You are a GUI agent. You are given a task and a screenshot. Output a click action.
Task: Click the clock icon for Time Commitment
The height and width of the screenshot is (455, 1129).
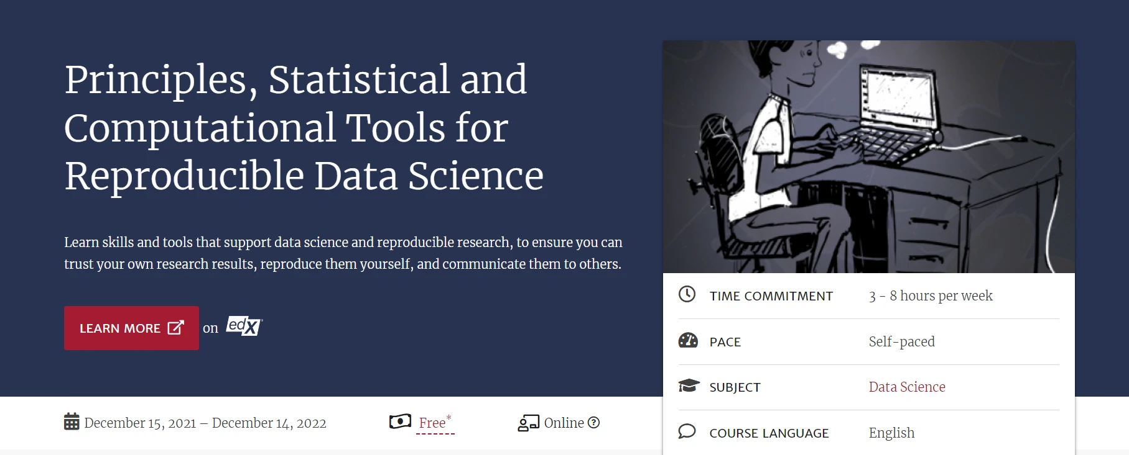pyautogui.click(x=687, y=294)
